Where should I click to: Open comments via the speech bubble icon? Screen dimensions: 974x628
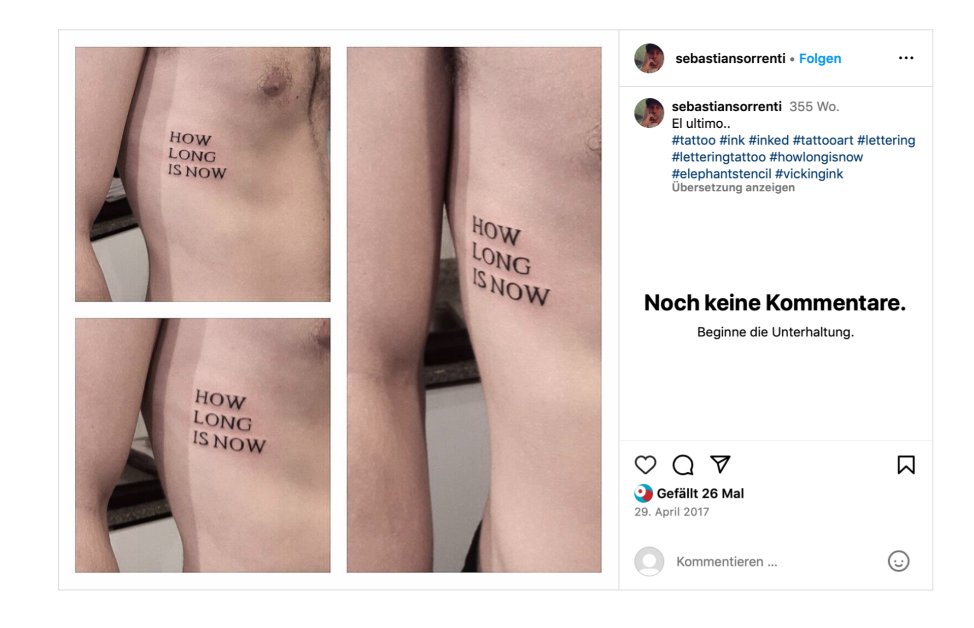coord(683,465)
